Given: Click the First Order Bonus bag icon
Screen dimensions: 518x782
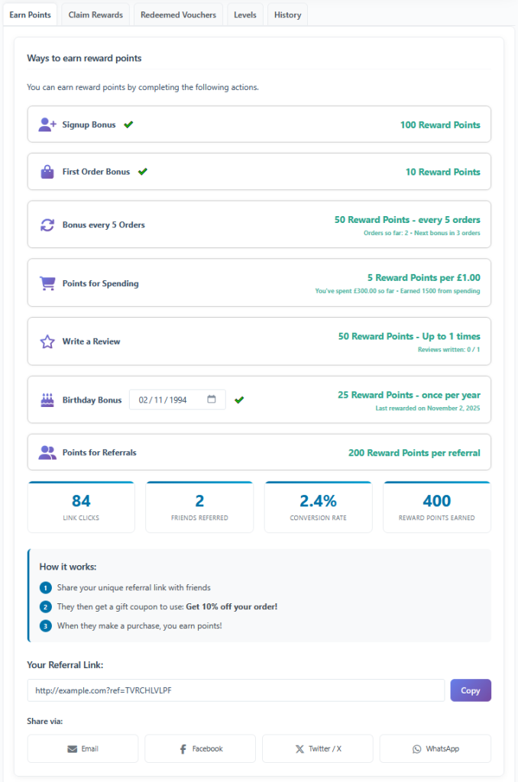Looking at the screenshot, I should point(47,171).
